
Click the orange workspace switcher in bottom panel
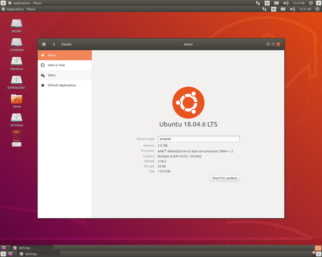coord(318,248)
